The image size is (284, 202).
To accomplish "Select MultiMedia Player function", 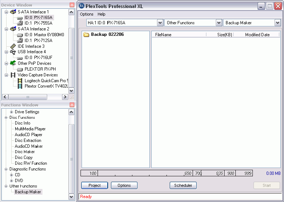I will [30, 129].
